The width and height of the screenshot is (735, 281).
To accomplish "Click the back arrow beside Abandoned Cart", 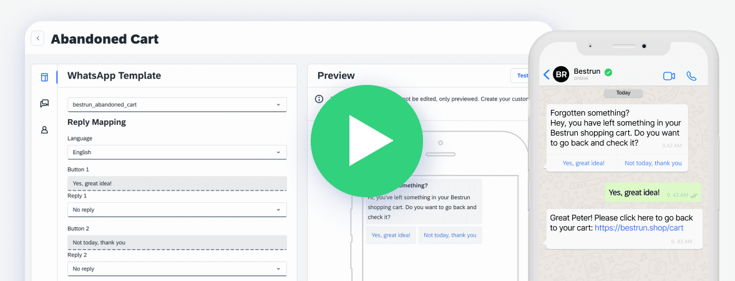I will 37,39.
